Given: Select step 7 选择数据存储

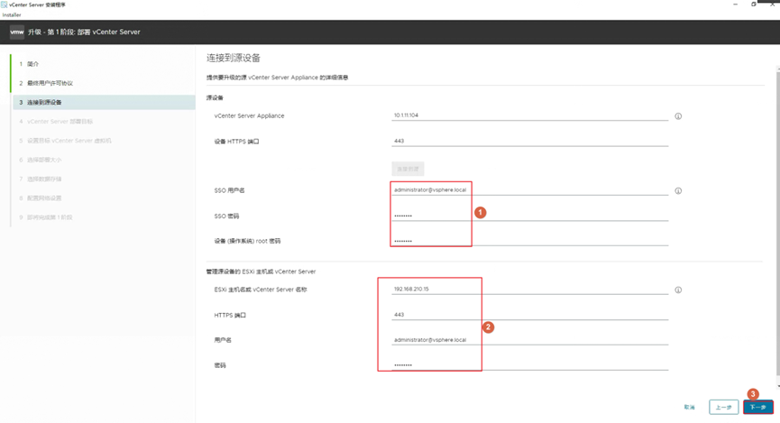Looking at the screenshot, I should point(103,179).
